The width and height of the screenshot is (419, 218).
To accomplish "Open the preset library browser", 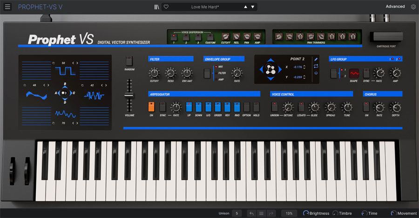I will 156,7.
